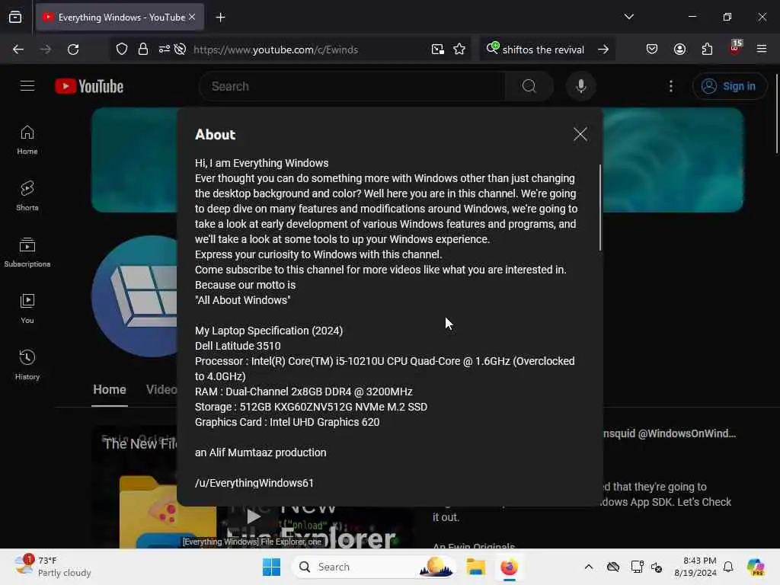
Task: Open Shorts in the YouTube sidebar
Action: pyautogui.click(x=27, y=196)
